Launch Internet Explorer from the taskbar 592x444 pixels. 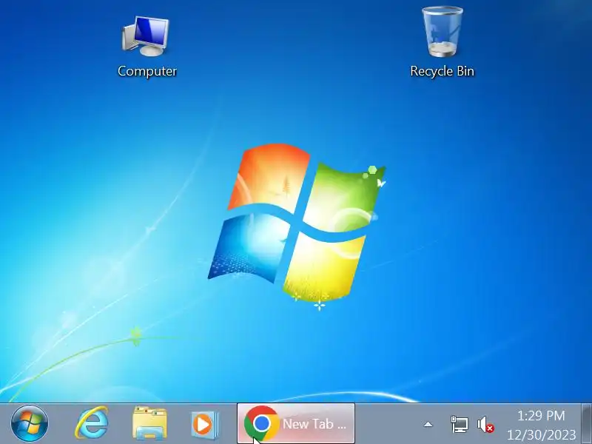point(92,423)
